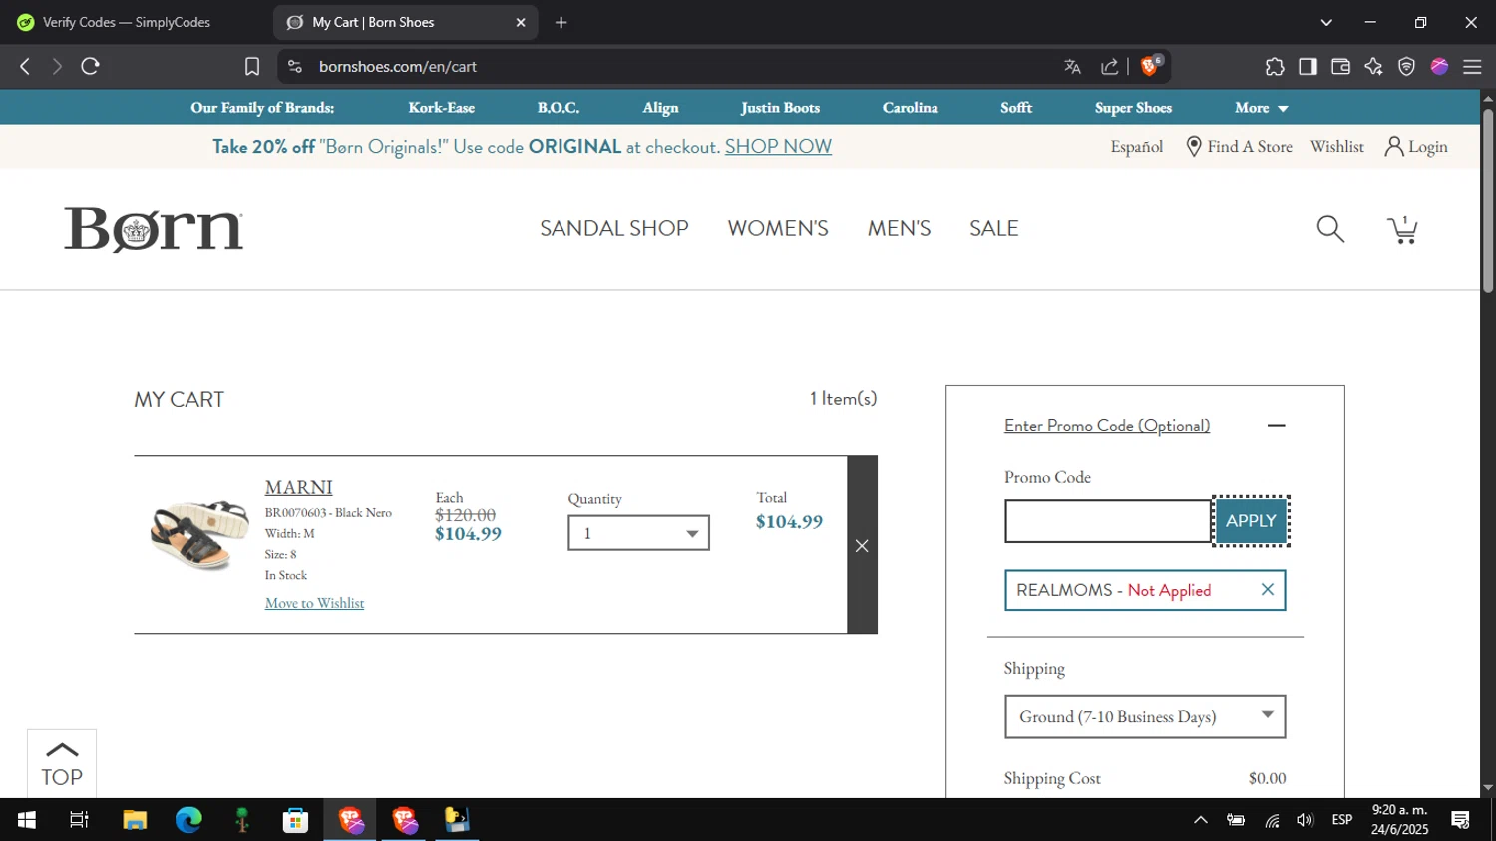Open the browser profile avatar

(x=1439, y=66)
